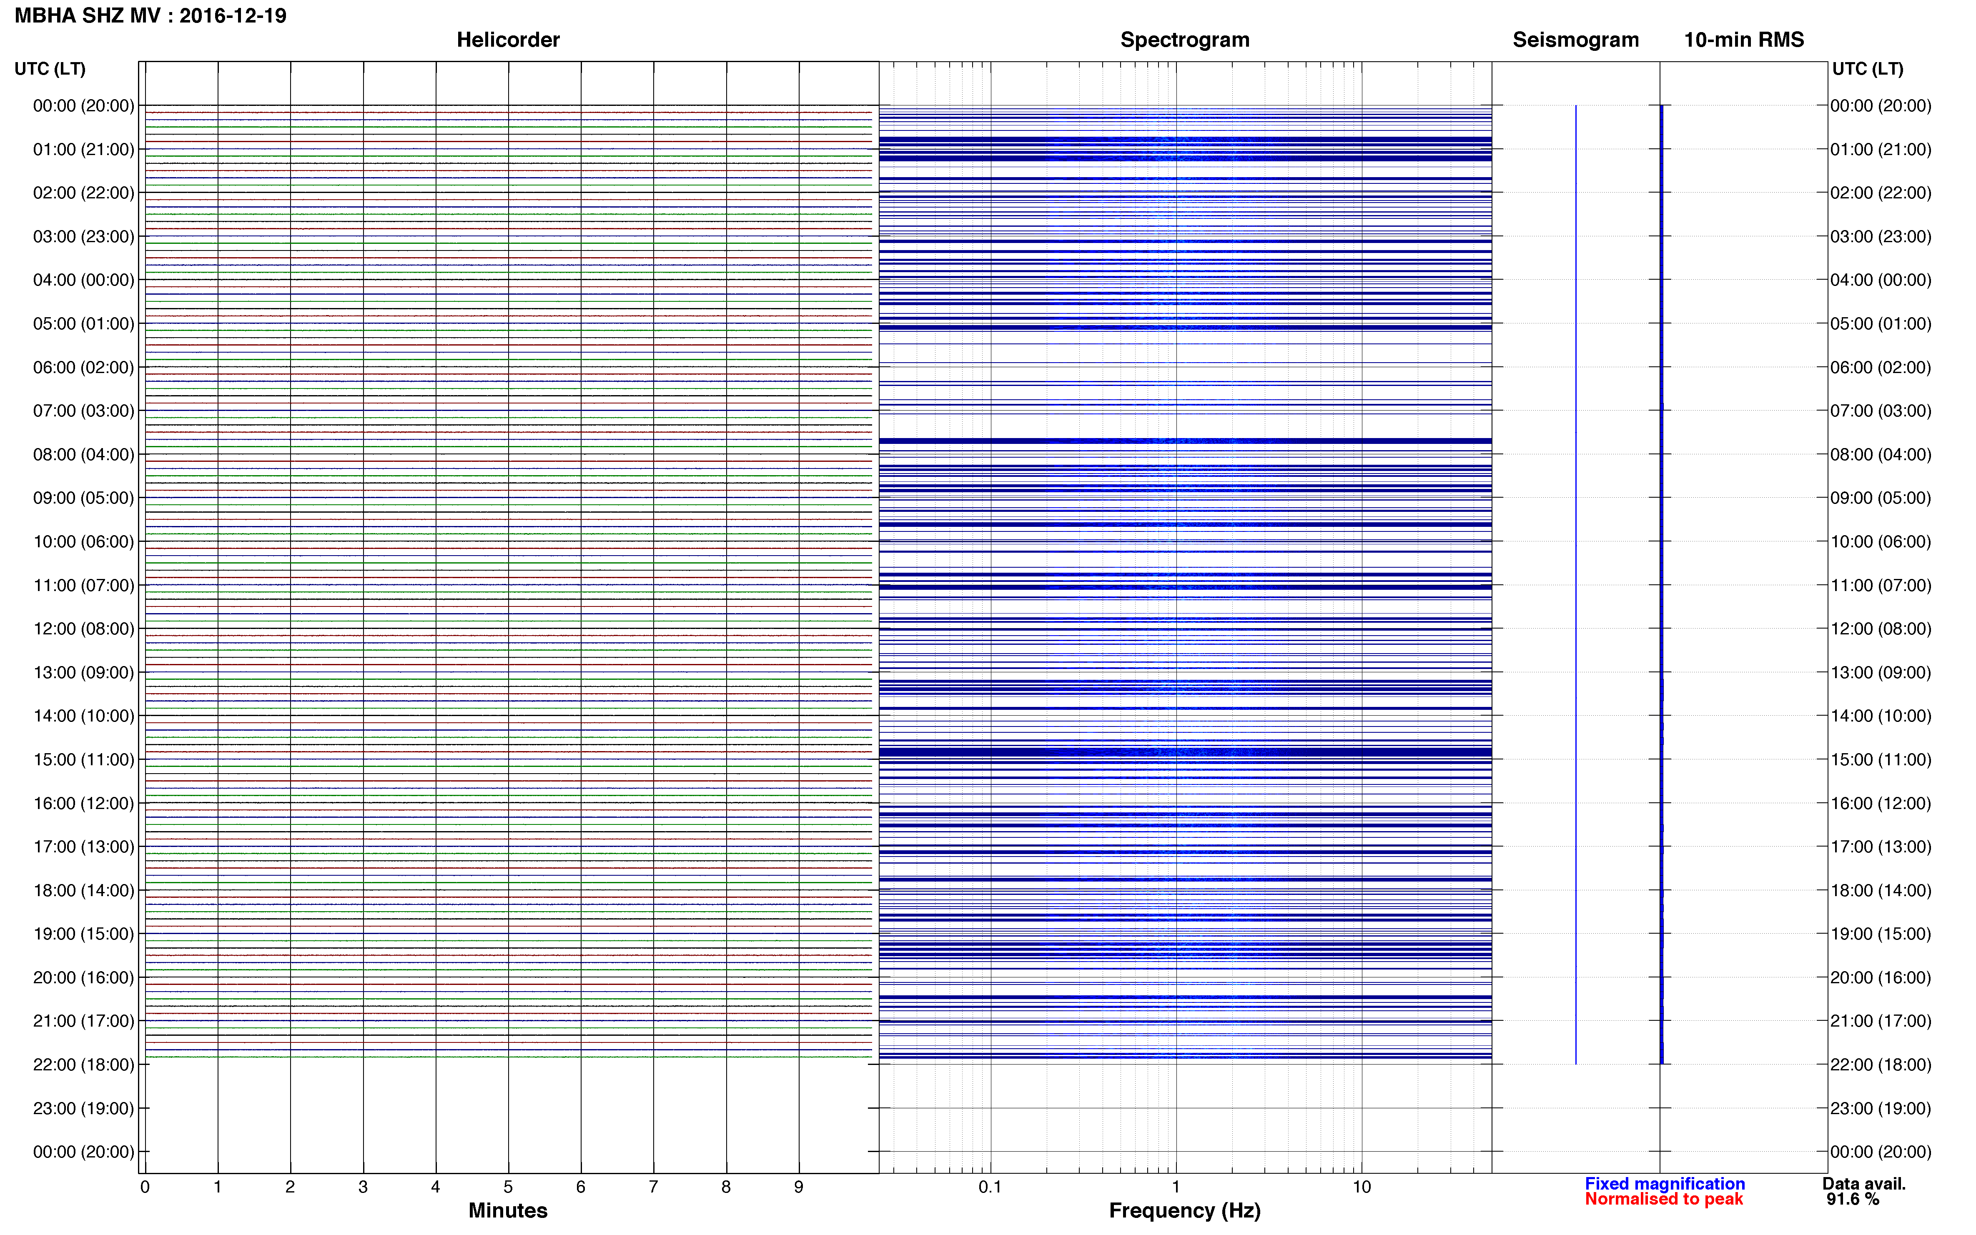Screen dimensions: 1976x1235
Task: Click the title "MBHA SHZ MV : 2016-12-19"
Action: (150, 15)
